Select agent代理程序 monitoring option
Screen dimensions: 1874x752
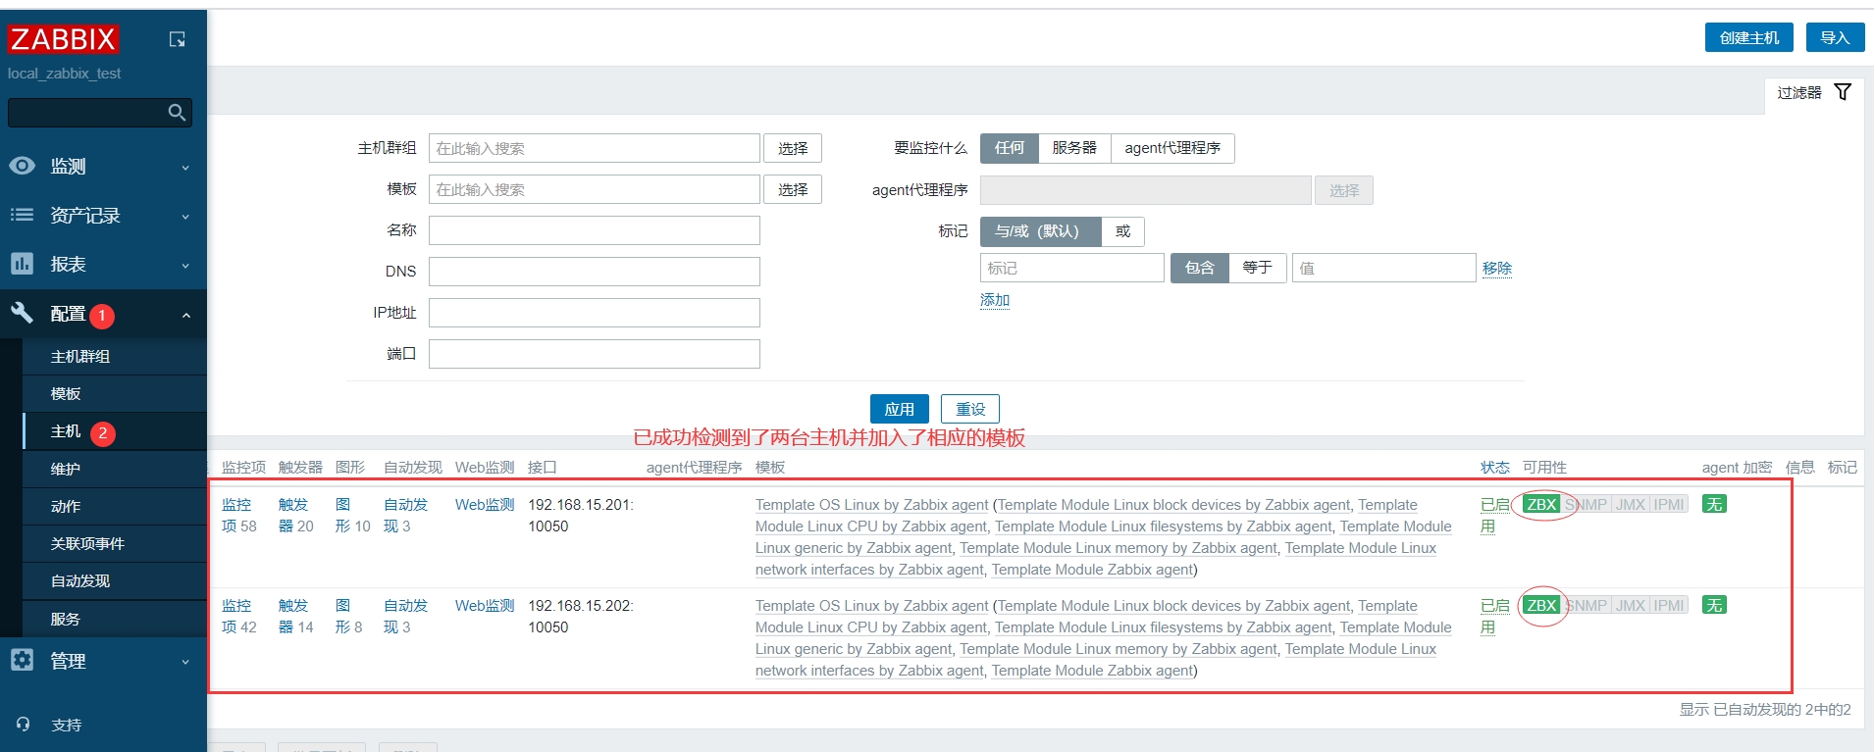click(1172, 148)
